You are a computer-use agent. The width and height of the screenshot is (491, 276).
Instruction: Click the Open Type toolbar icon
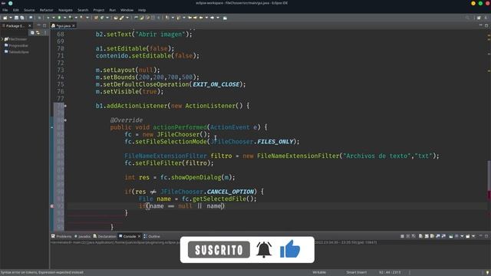(116, 18)
